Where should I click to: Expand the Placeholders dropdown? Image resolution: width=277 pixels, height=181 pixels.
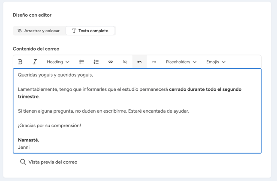181,62
